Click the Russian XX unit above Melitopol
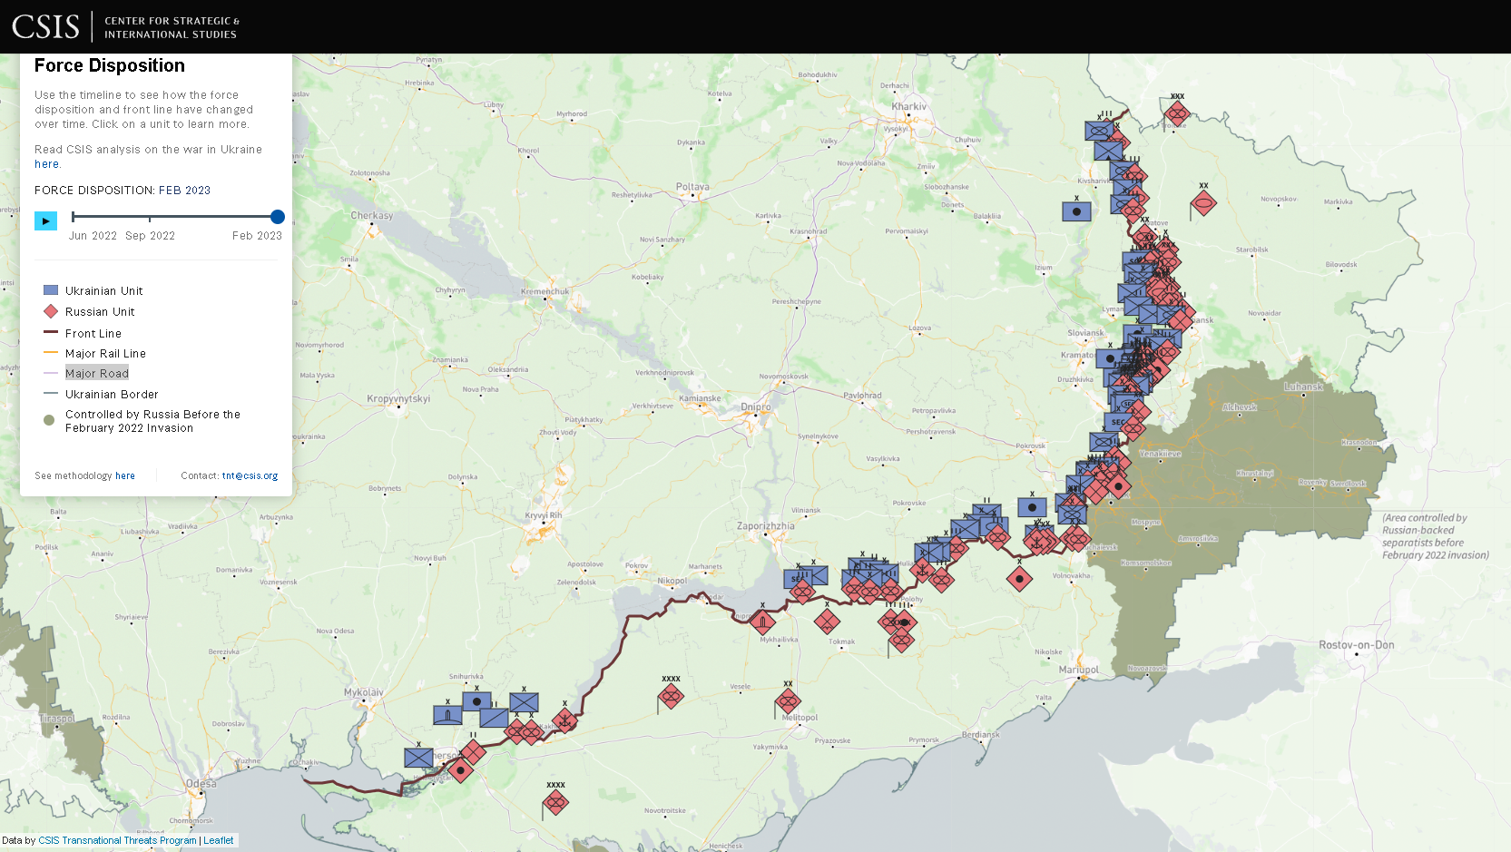 788,700
